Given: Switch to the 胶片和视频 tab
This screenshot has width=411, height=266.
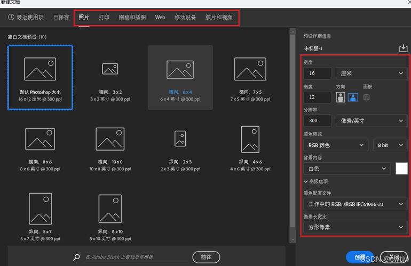Looking at the screenshot, I should (x=219, y=17).
